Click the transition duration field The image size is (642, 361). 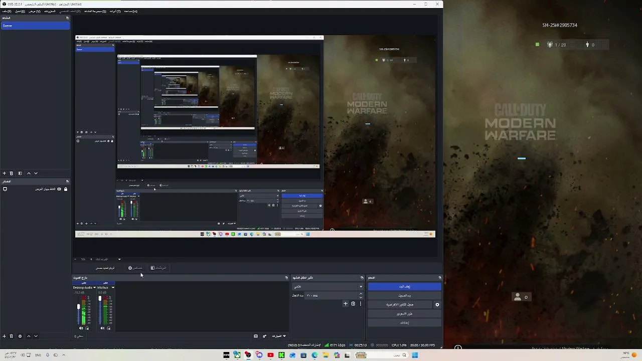coord(331,296)
